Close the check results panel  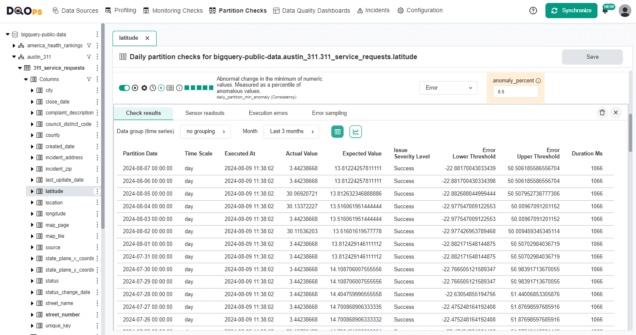[x=616, y=113]
